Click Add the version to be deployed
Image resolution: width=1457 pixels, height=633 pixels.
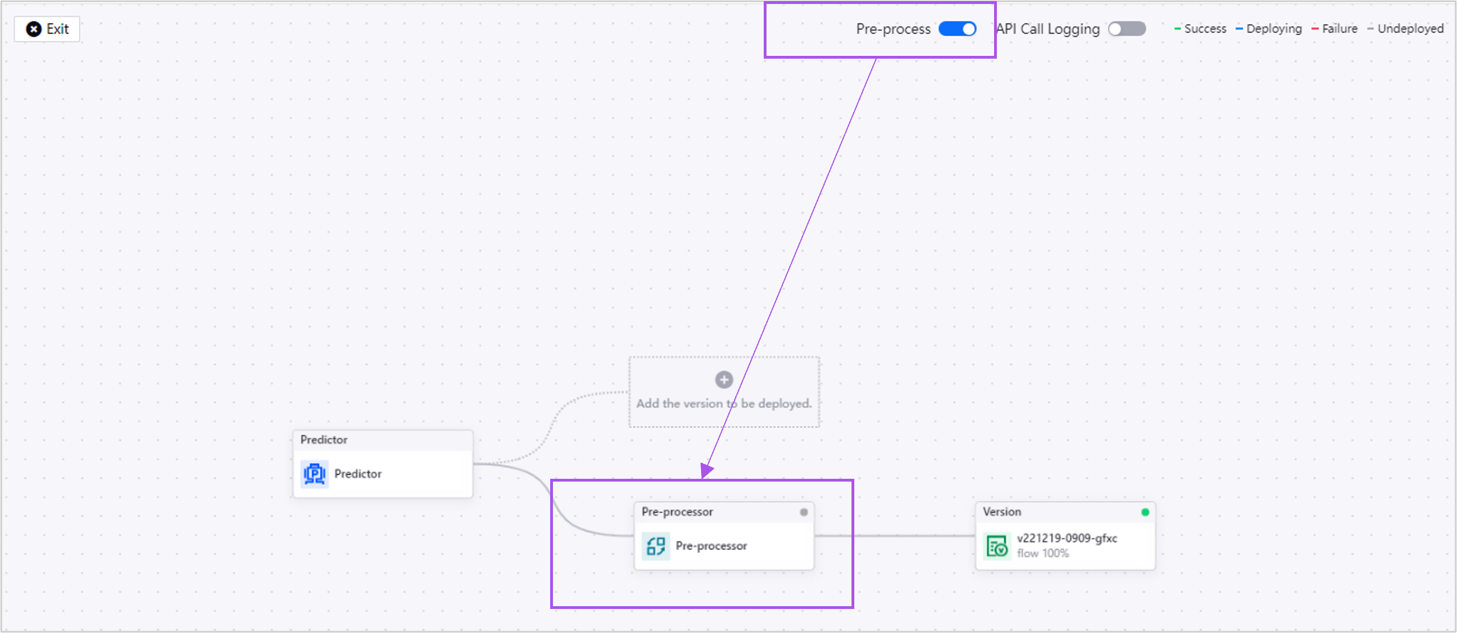point(724,389)
